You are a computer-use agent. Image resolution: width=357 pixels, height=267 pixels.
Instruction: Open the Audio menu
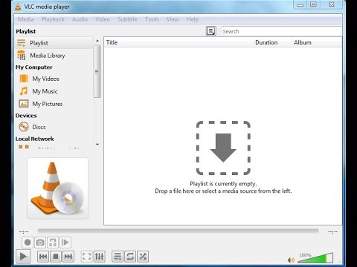point(80,19)
